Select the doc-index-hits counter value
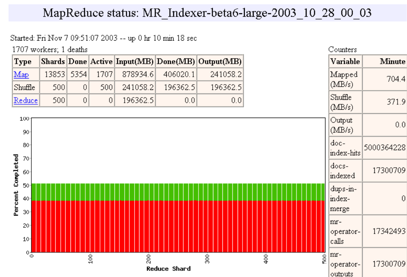The width and height of the screenshot is (407, 277). [385, 148]
